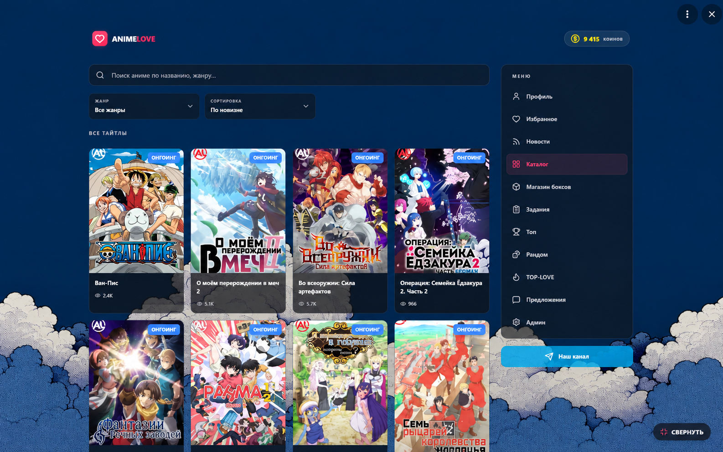Open the three-dot options menu
723x452 pixels.
[x=687, y=14]
